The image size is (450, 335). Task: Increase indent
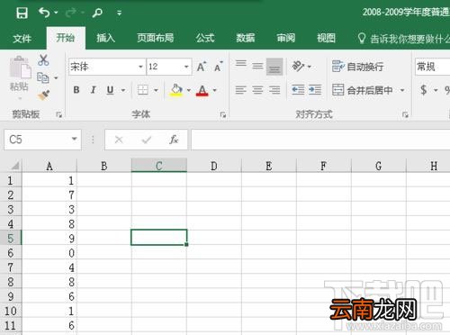[315, 90]
